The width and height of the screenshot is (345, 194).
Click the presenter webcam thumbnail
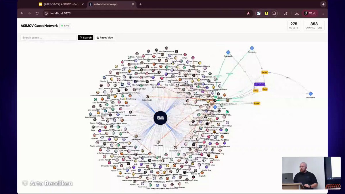tap(311, 173)
